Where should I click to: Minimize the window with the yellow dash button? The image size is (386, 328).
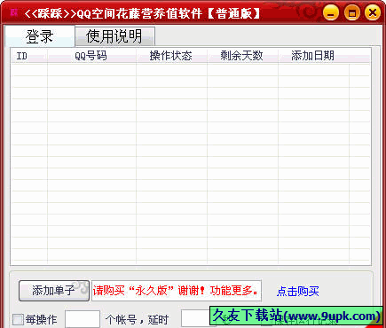331,12
